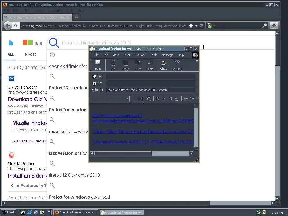Open font color picker in composer
288x216 pixels.
[x=177, y=99]
